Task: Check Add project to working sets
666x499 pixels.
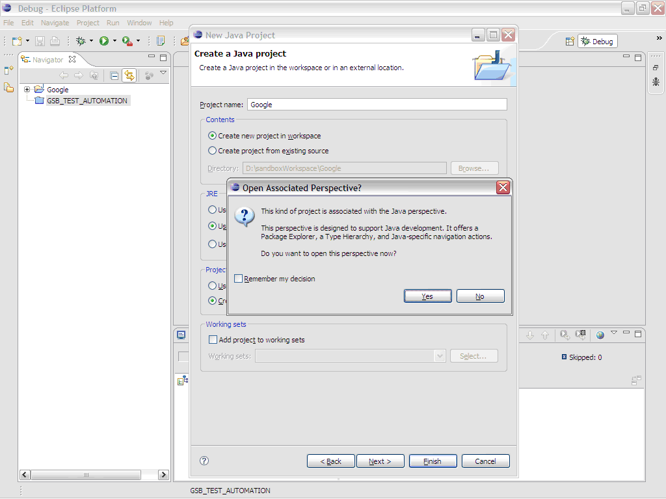Action: (213, 339)
